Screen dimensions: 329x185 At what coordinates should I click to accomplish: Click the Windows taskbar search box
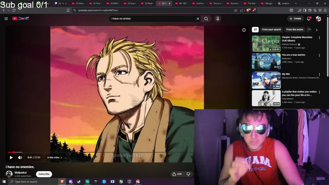pos(33,182)
